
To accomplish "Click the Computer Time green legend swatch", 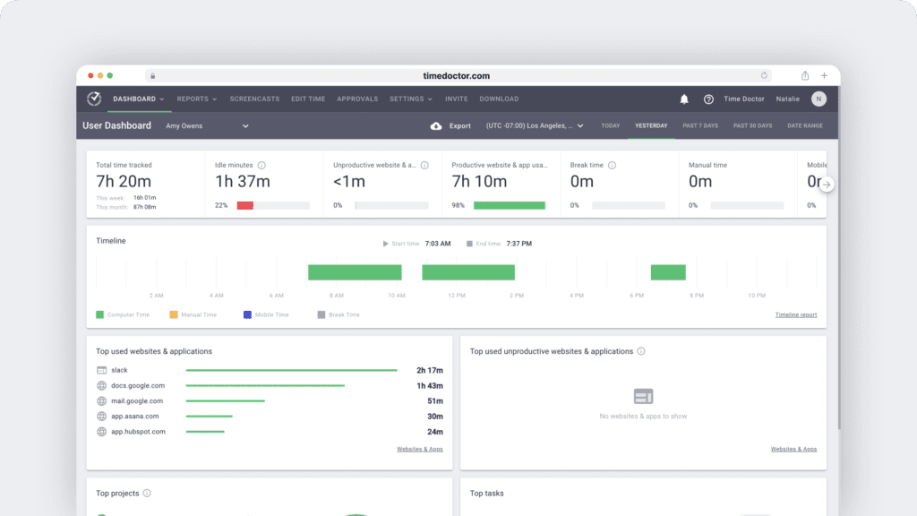I will tap(99, 314).
